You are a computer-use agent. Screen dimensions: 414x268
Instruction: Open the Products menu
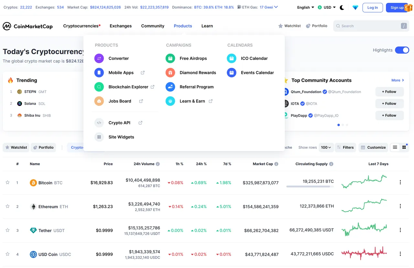(x=183, y=26)
